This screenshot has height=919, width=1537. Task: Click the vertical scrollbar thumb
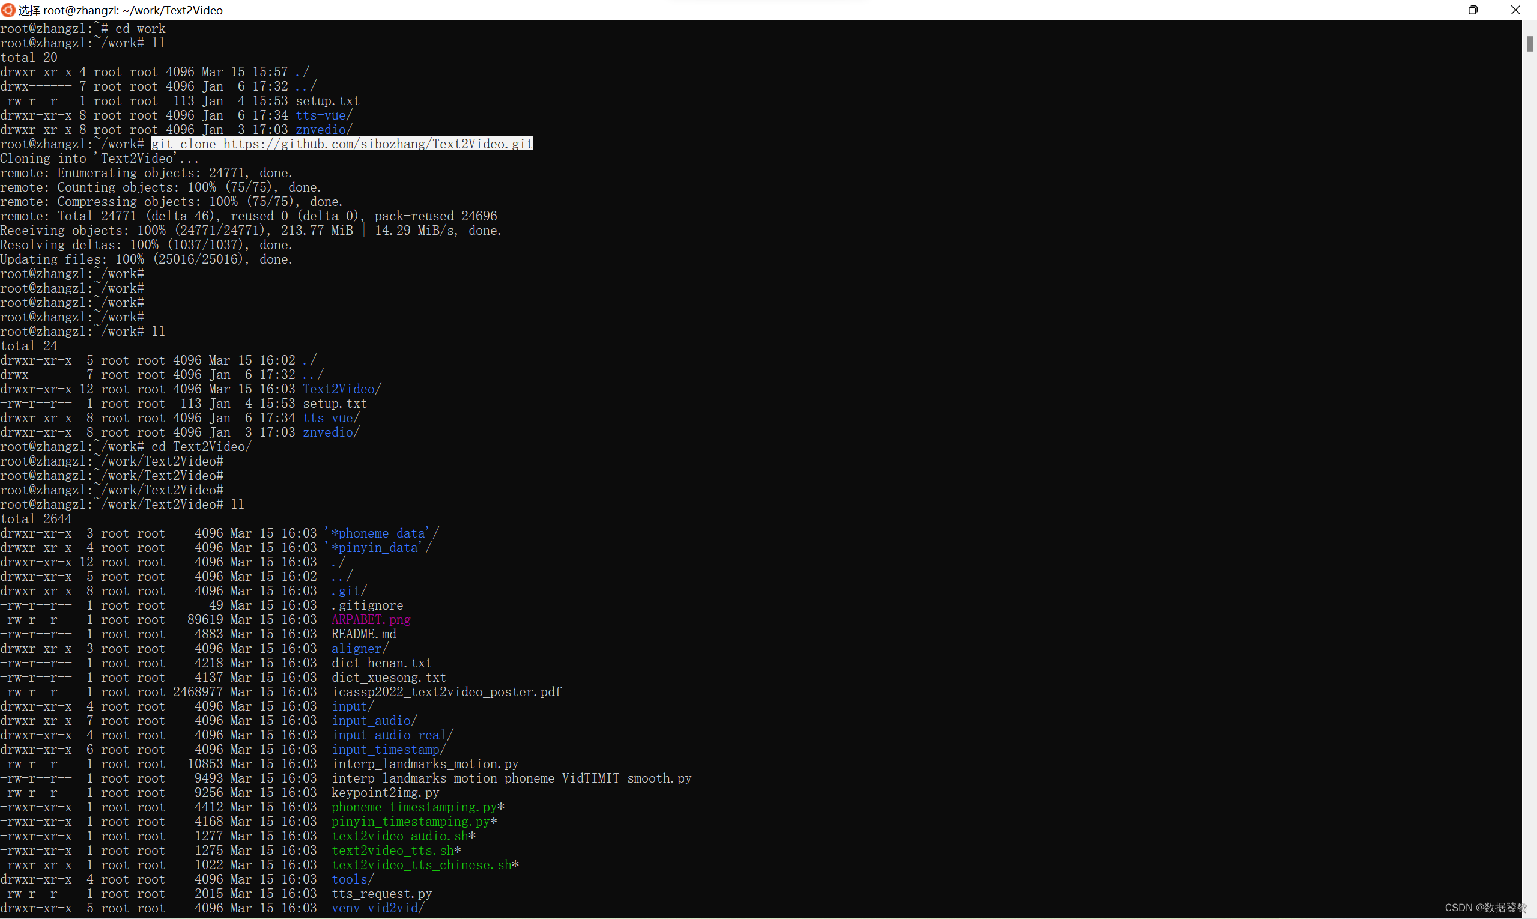pos(1530,44)
